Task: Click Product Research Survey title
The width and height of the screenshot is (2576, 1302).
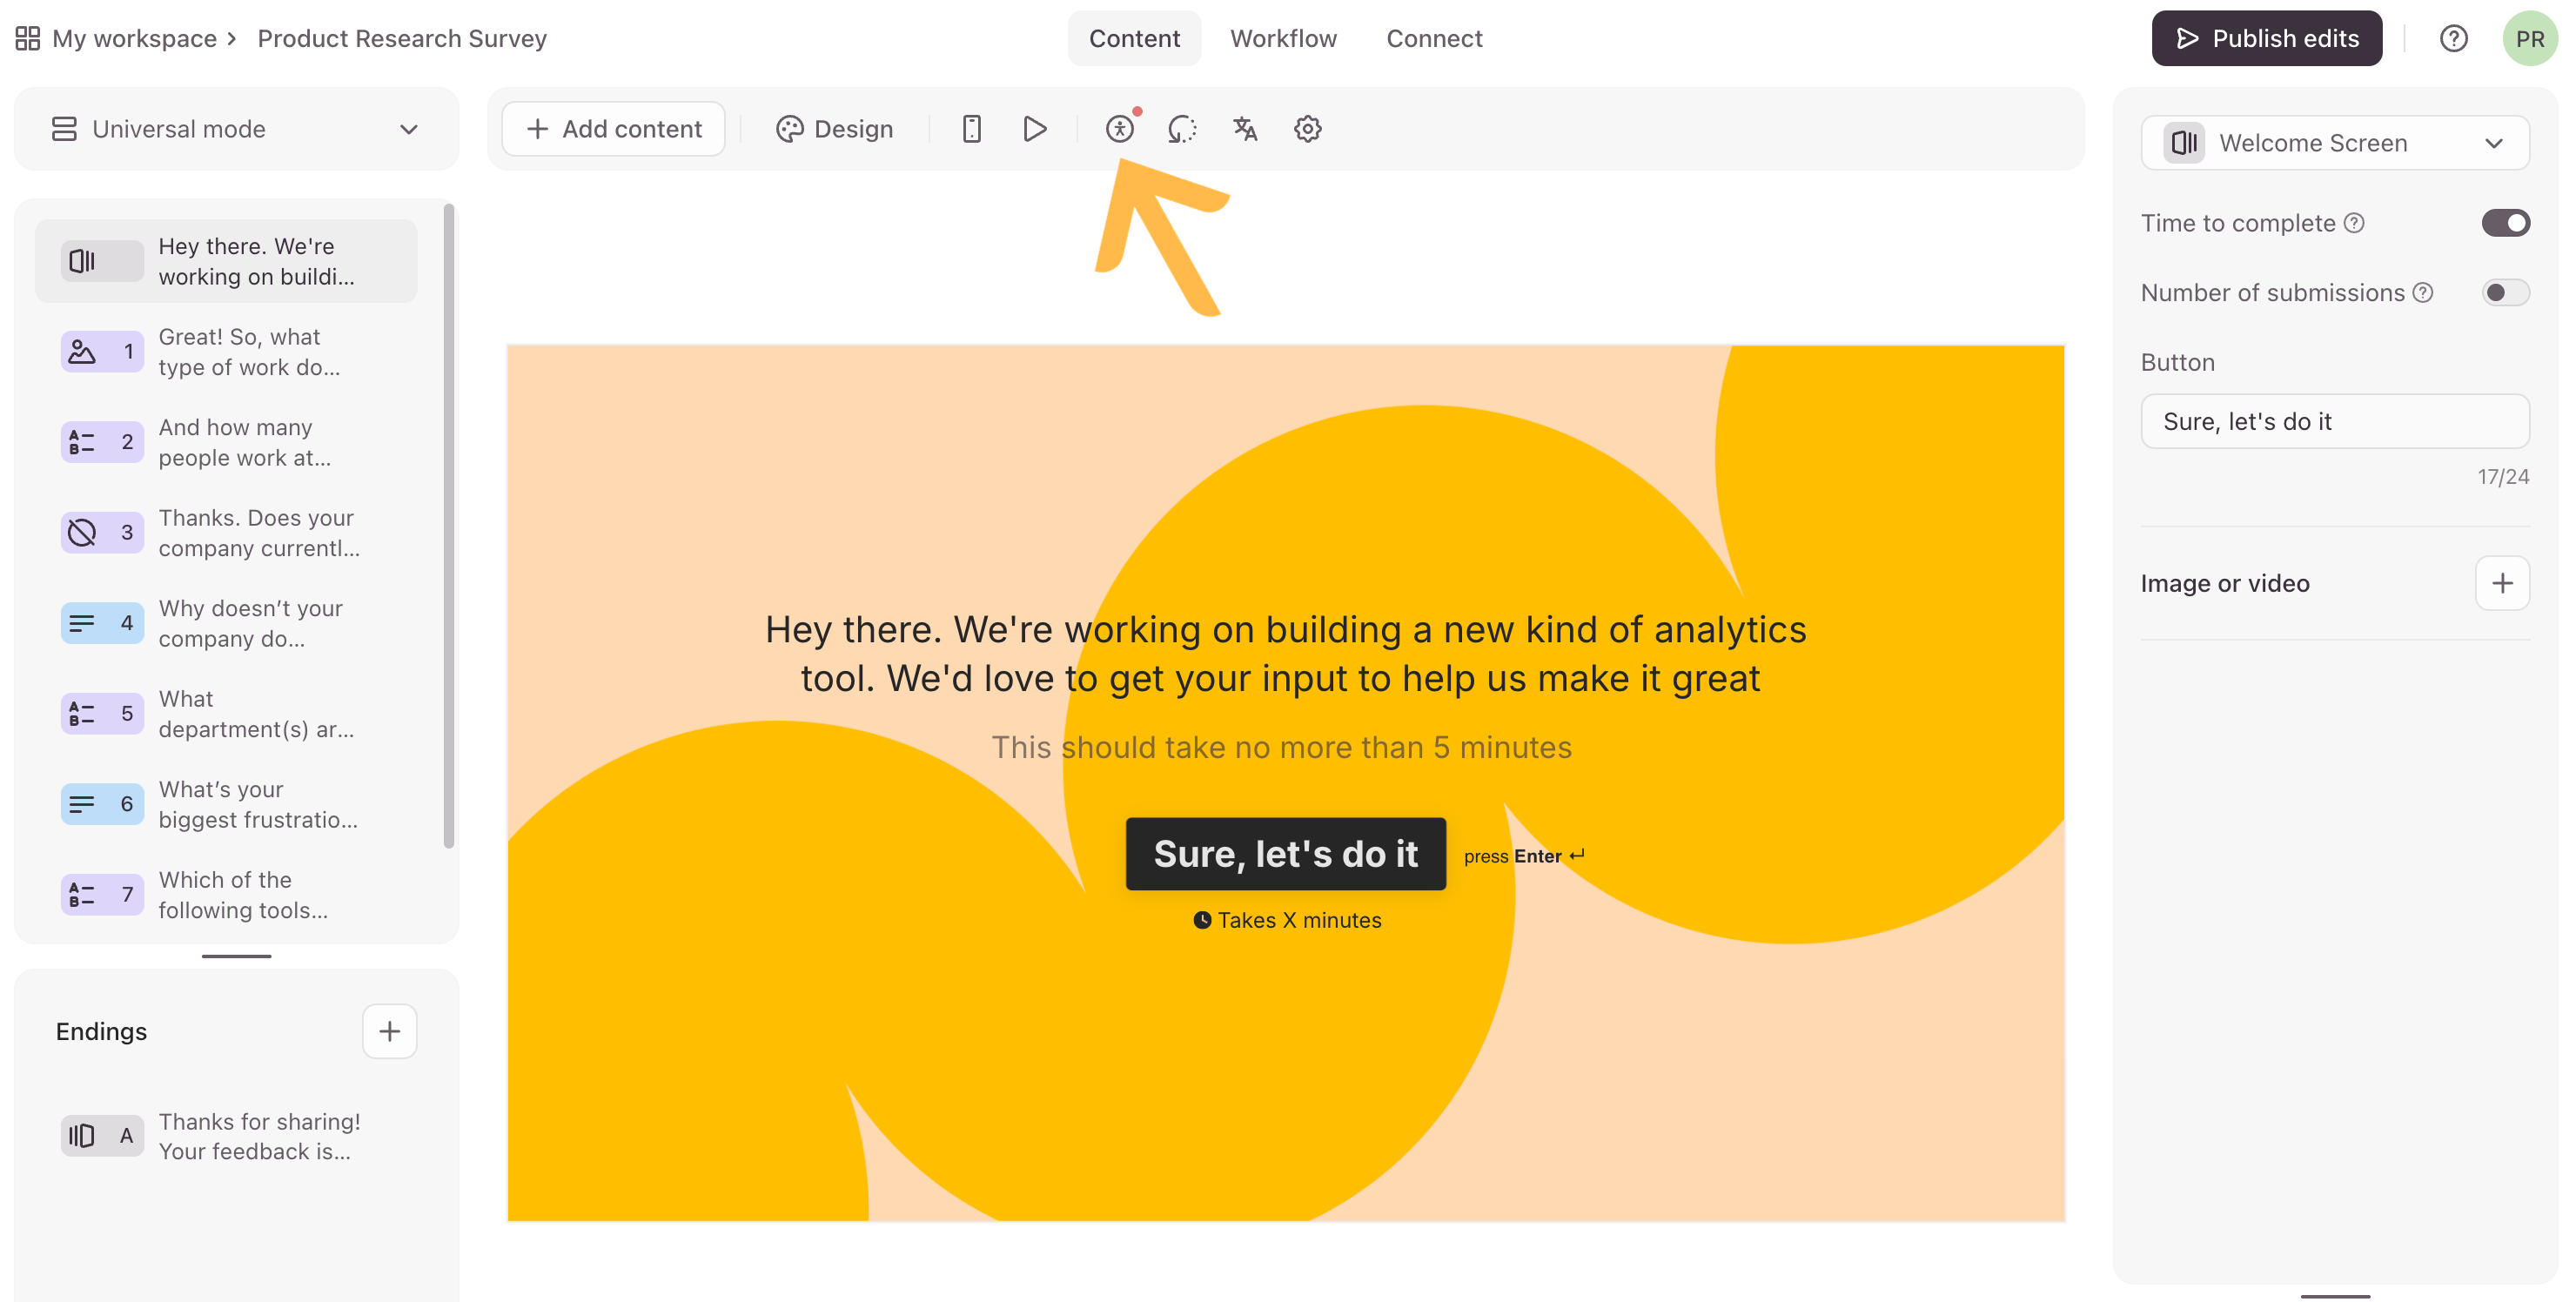Action: [x=402, y=38]
